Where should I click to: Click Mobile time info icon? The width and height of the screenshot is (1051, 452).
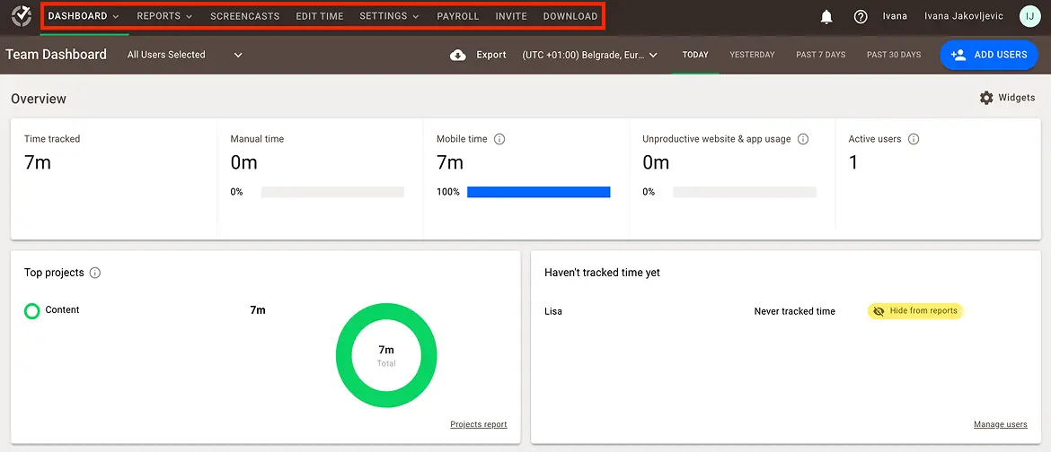click(x=499, y=139)
